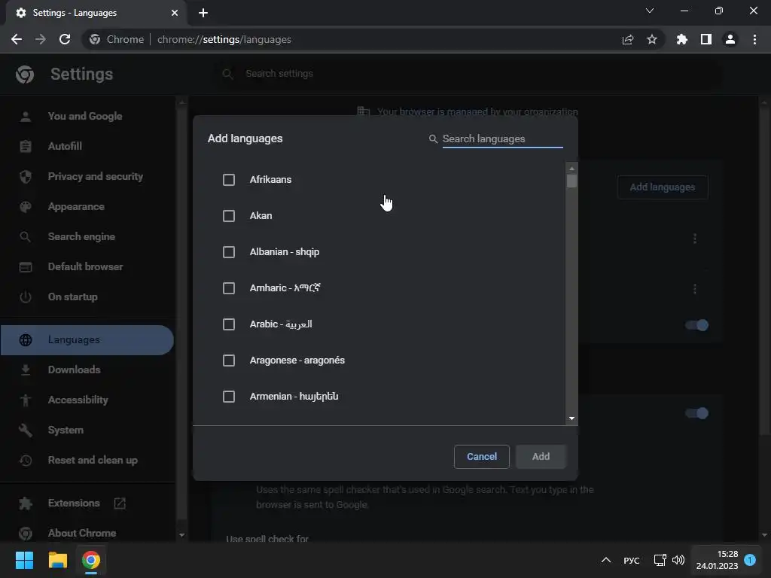Cancel the Add languages dialog
The image size is (771, 578).
coord(481,457)
